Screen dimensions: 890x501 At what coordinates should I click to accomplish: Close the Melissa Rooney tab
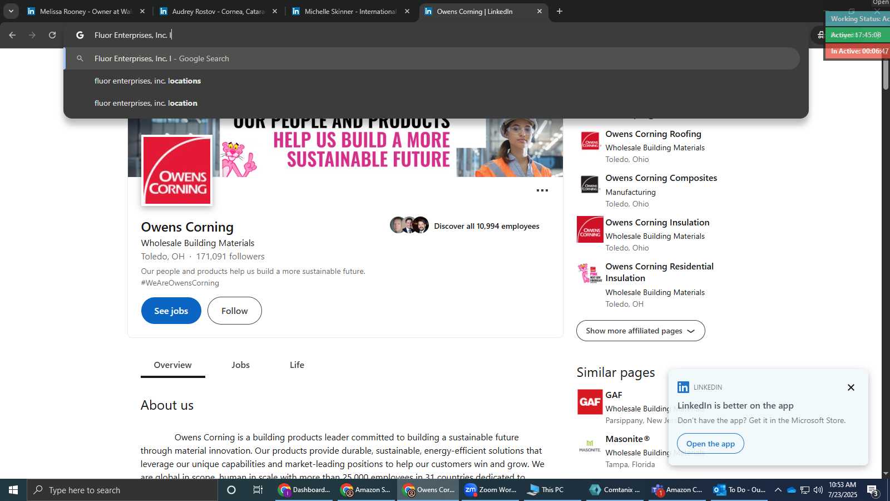[142, 11]
